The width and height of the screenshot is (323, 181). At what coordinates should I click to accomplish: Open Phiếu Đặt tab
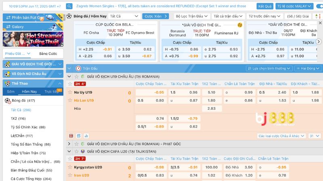tap(18, 53)
